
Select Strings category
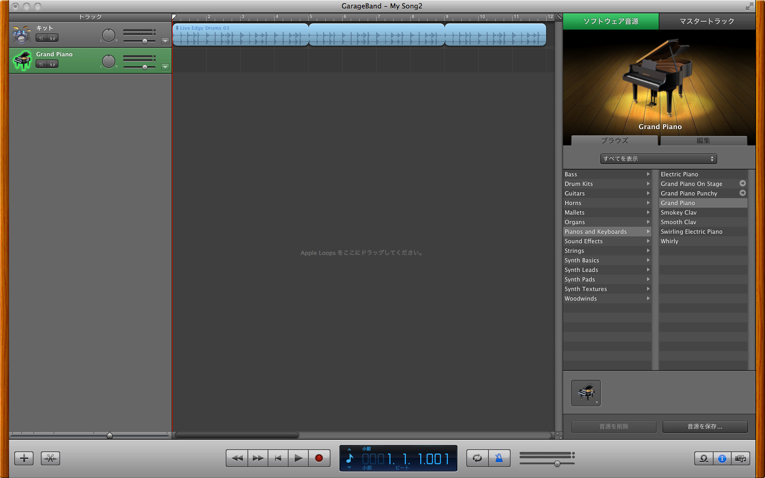pyautogui.click(x=607, y=251)
